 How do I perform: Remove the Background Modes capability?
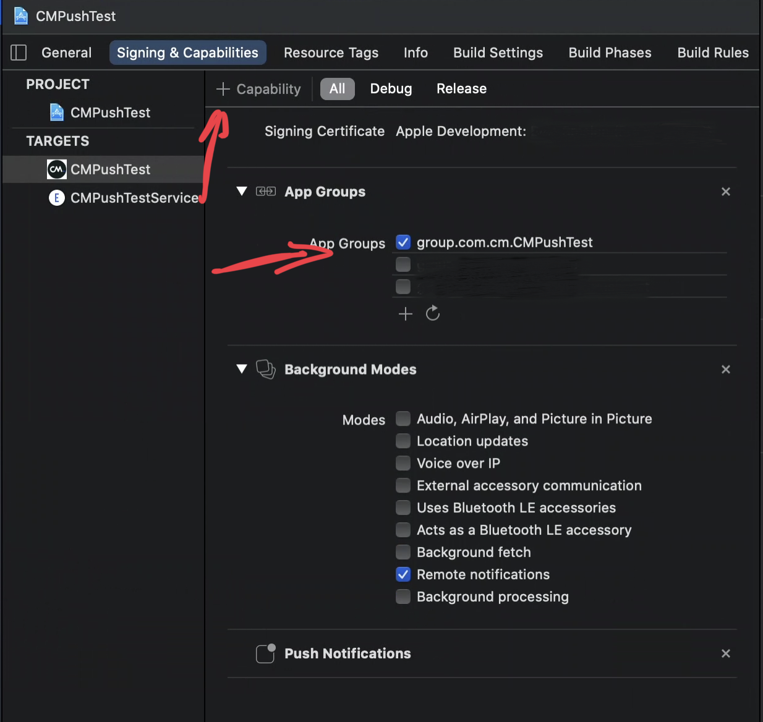click(726, 369)
